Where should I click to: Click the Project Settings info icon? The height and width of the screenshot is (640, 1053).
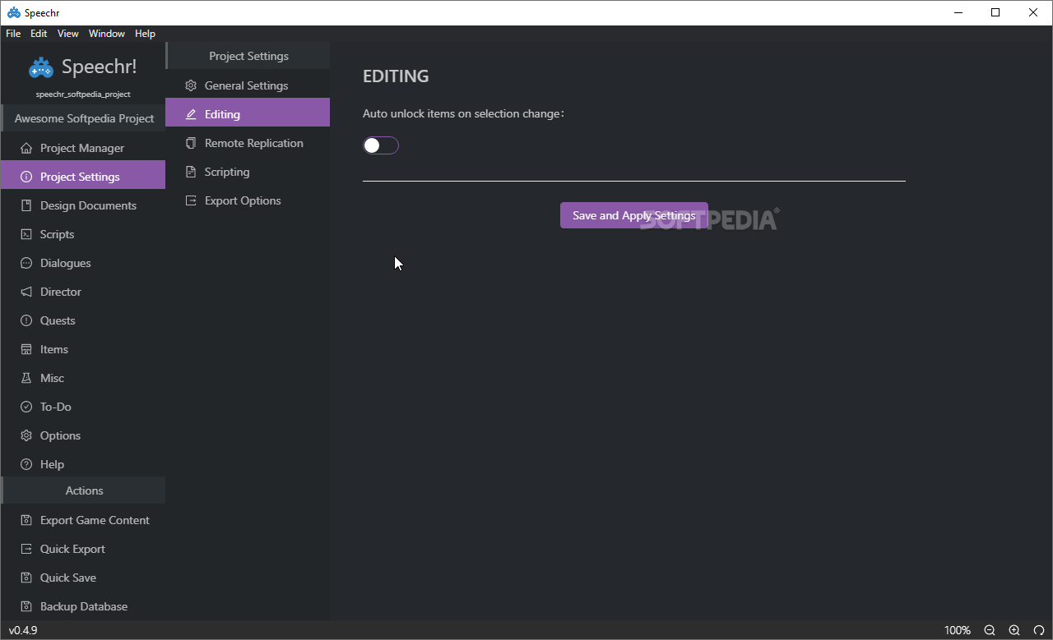click(26, 177)
